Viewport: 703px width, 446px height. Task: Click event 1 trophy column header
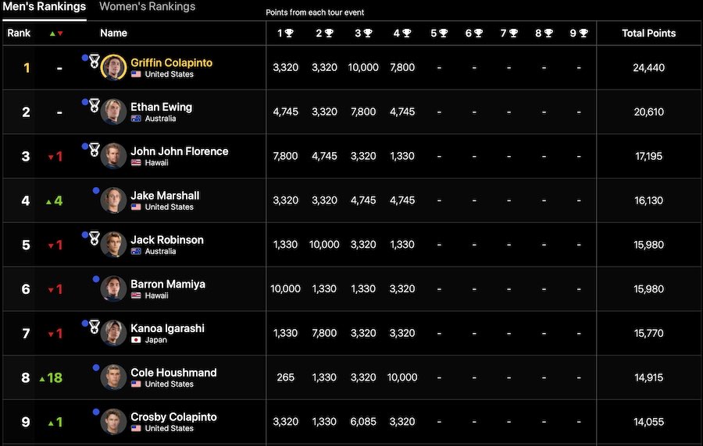pyautogui.click(x=285, y=34)
